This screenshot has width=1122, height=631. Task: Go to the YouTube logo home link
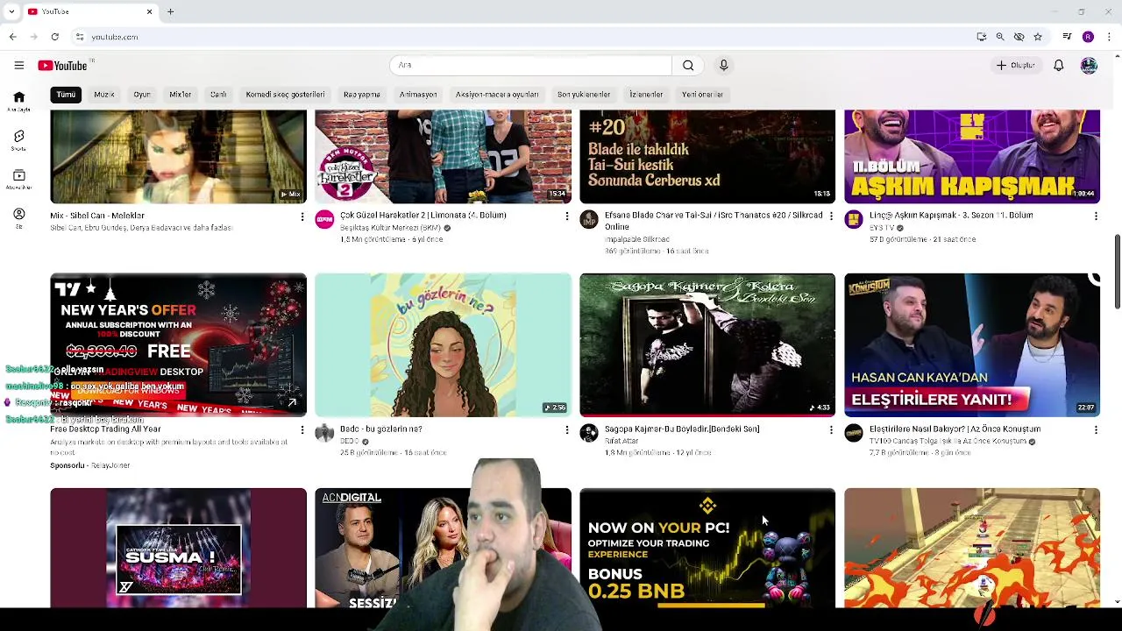click(x=62, y=66)
